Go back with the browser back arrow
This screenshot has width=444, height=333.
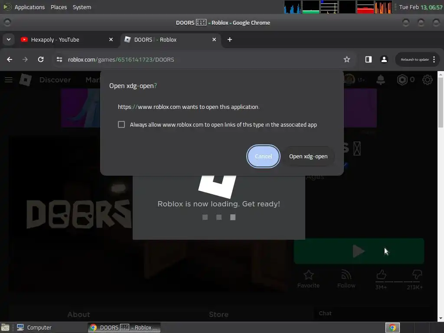click(x=10, y=59)
